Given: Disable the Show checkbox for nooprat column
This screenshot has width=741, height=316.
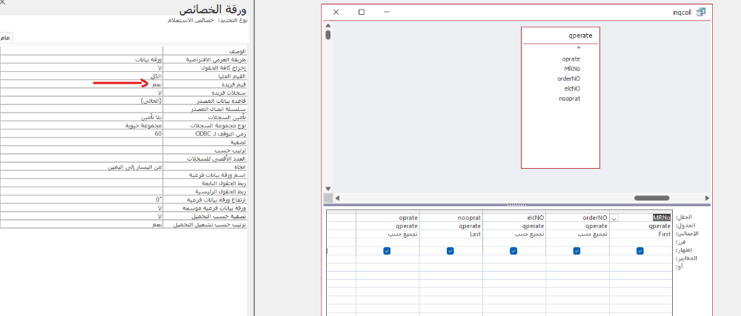Looking at the screenshot, I should pos(450,251).
